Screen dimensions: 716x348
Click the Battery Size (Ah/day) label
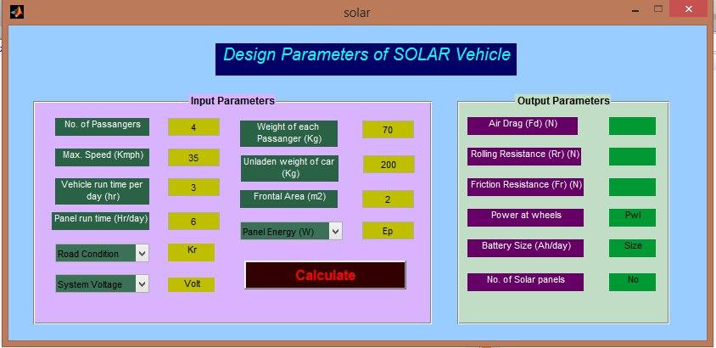pos(525,248)
